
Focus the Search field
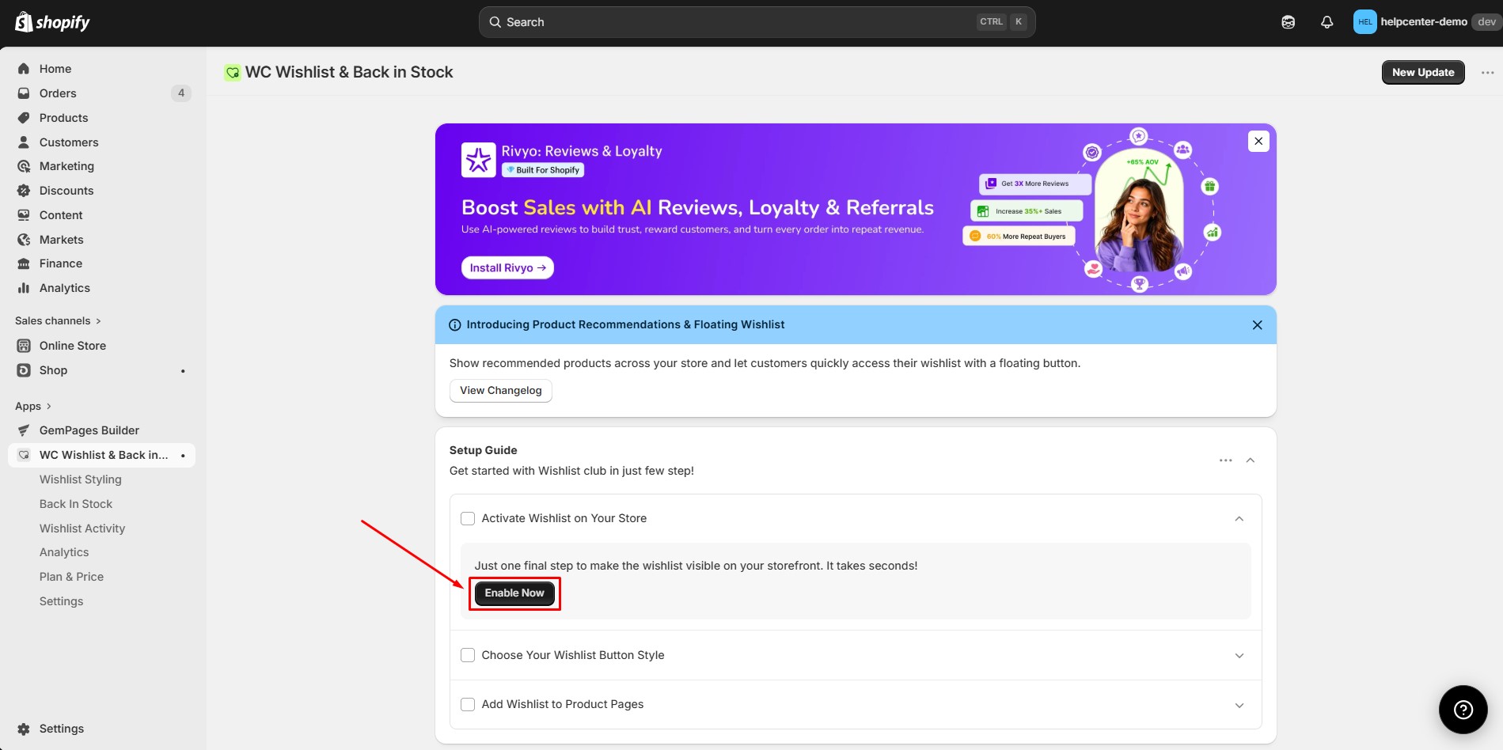pyautogui.click(x=757, y=22)
